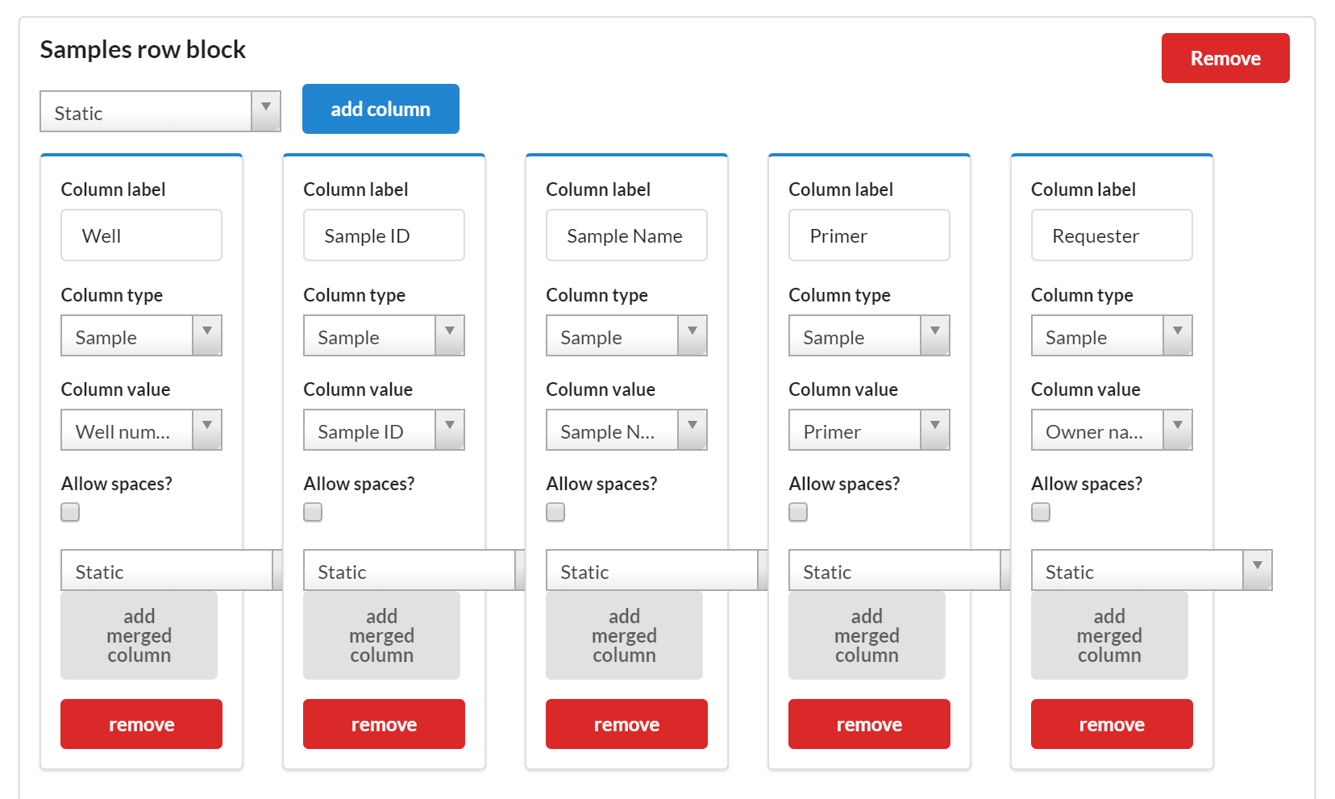This screenshot has width=1335, height=799.
Task: Delete the Primer column with remove button
Action: pyautogui.click(x=868, y=724)
